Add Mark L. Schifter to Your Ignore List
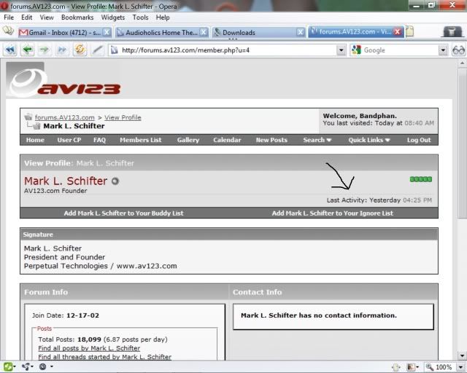This screenshot has height=373, width=467. (x=333, y=213)
